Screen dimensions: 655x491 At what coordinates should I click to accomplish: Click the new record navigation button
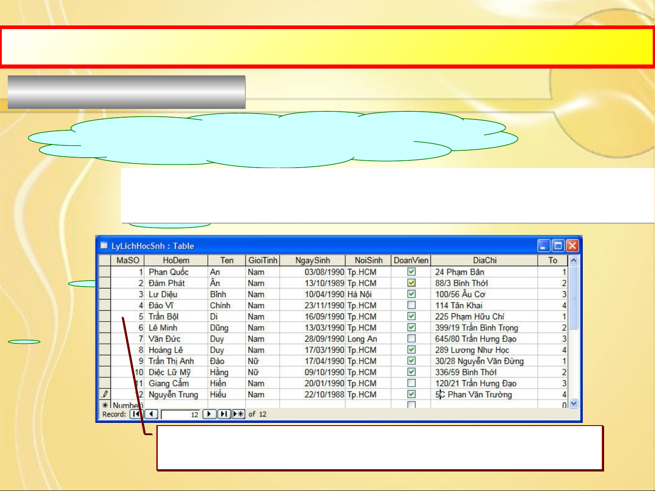pyautogui.click(x=238, y=414)
